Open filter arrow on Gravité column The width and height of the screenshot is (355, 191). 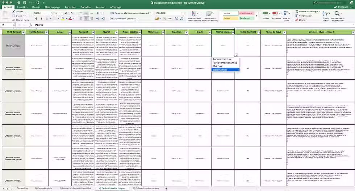click(x=209, y=33)
